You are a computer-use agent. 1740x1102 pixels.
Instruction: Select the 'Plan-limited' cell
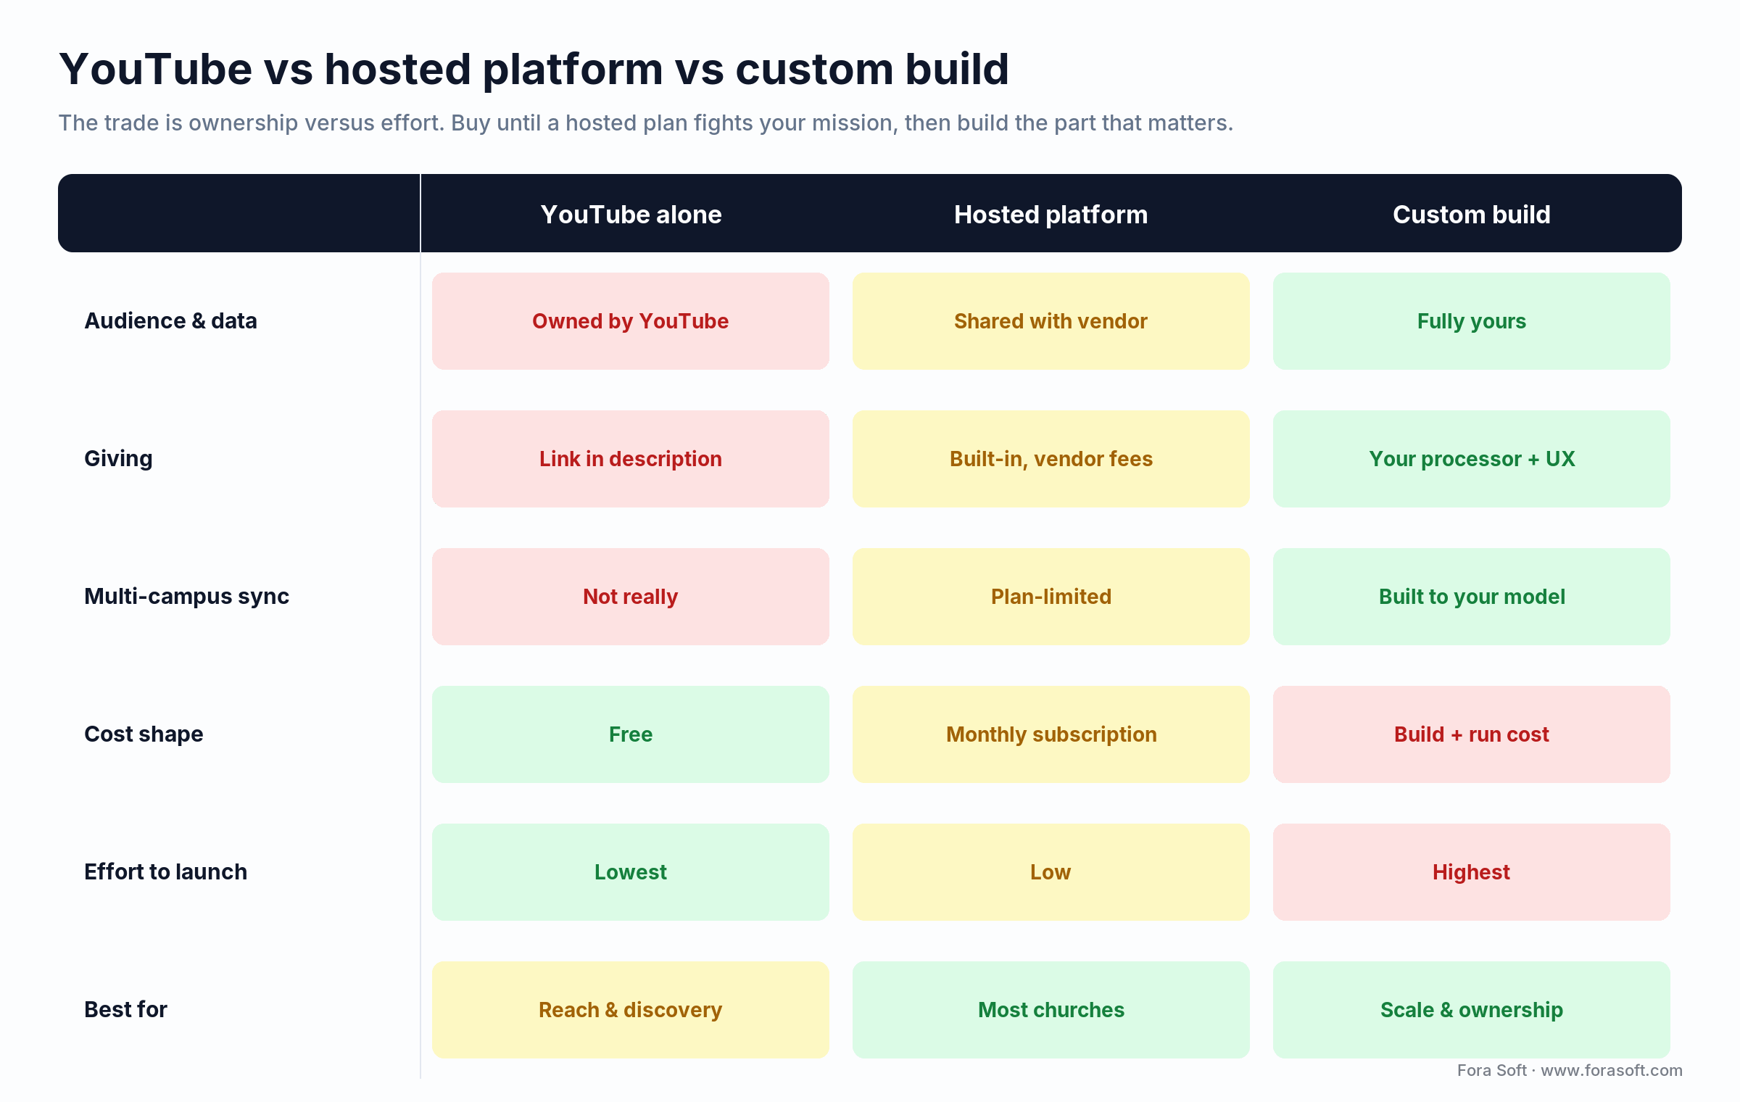click(1051, 597)
